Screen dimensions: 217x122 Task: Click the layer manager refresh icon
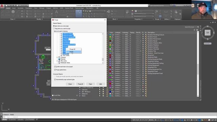point(194,30)
